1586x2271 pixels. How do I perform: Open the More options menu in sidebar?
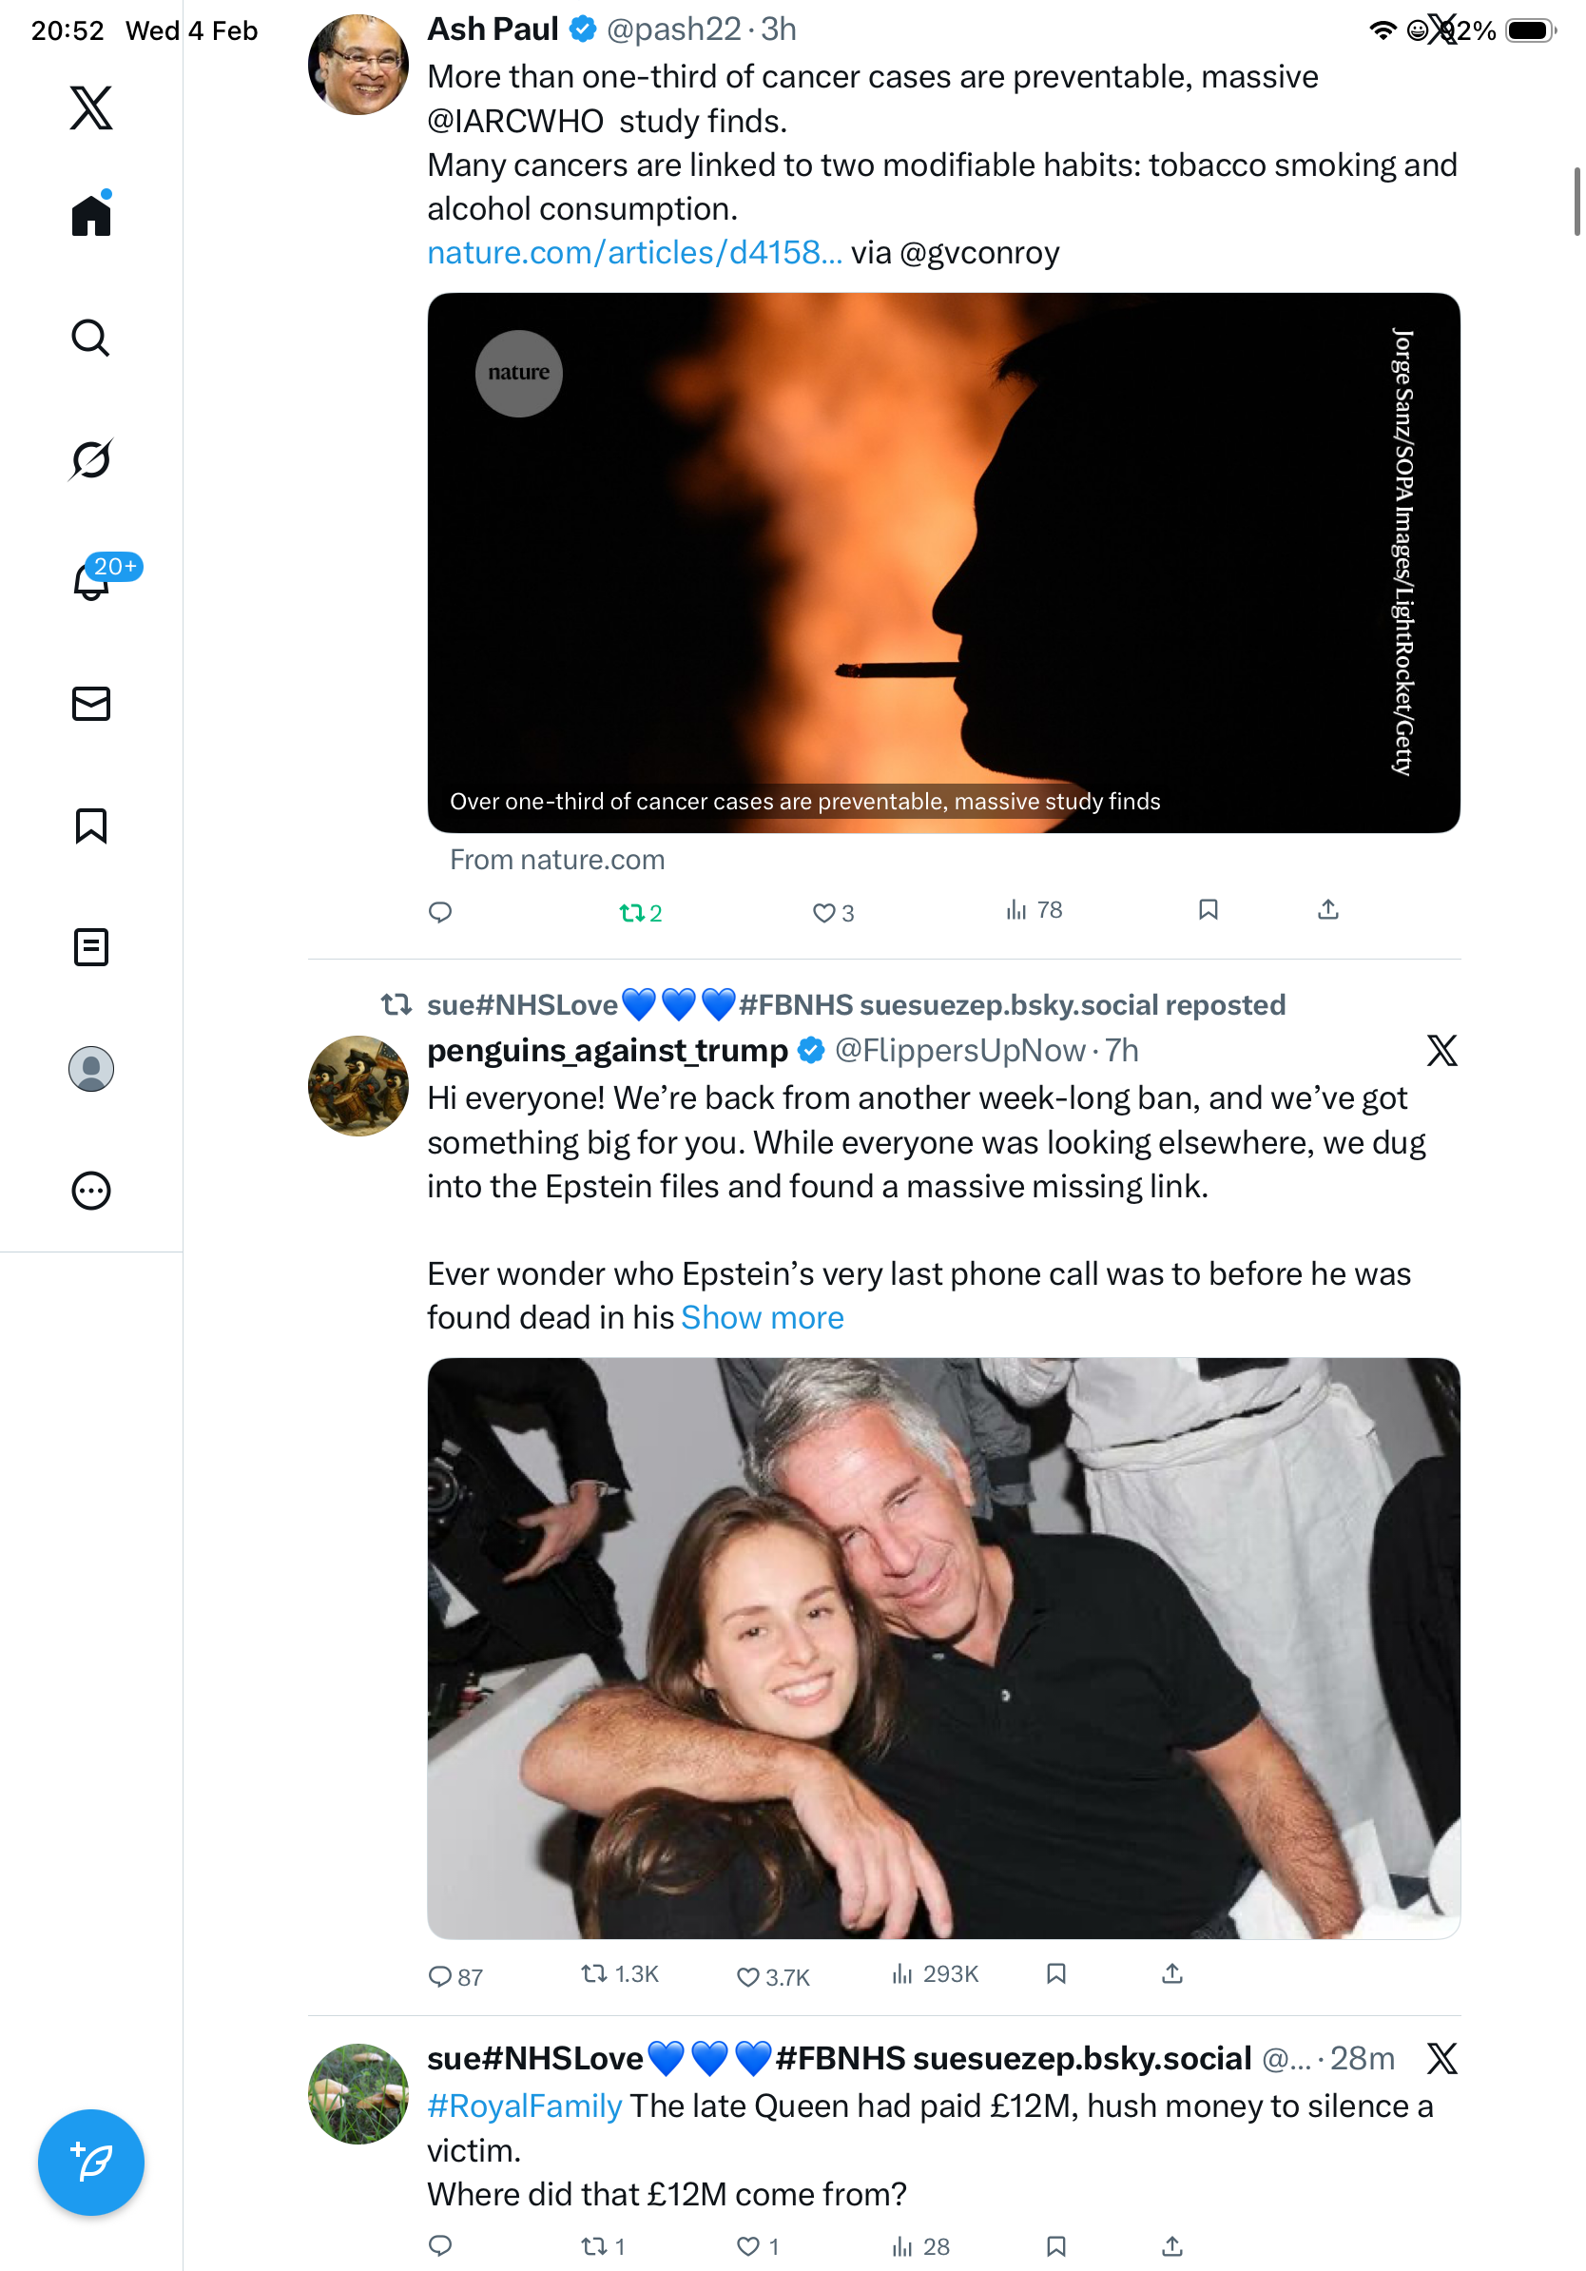click(91, 1190)
